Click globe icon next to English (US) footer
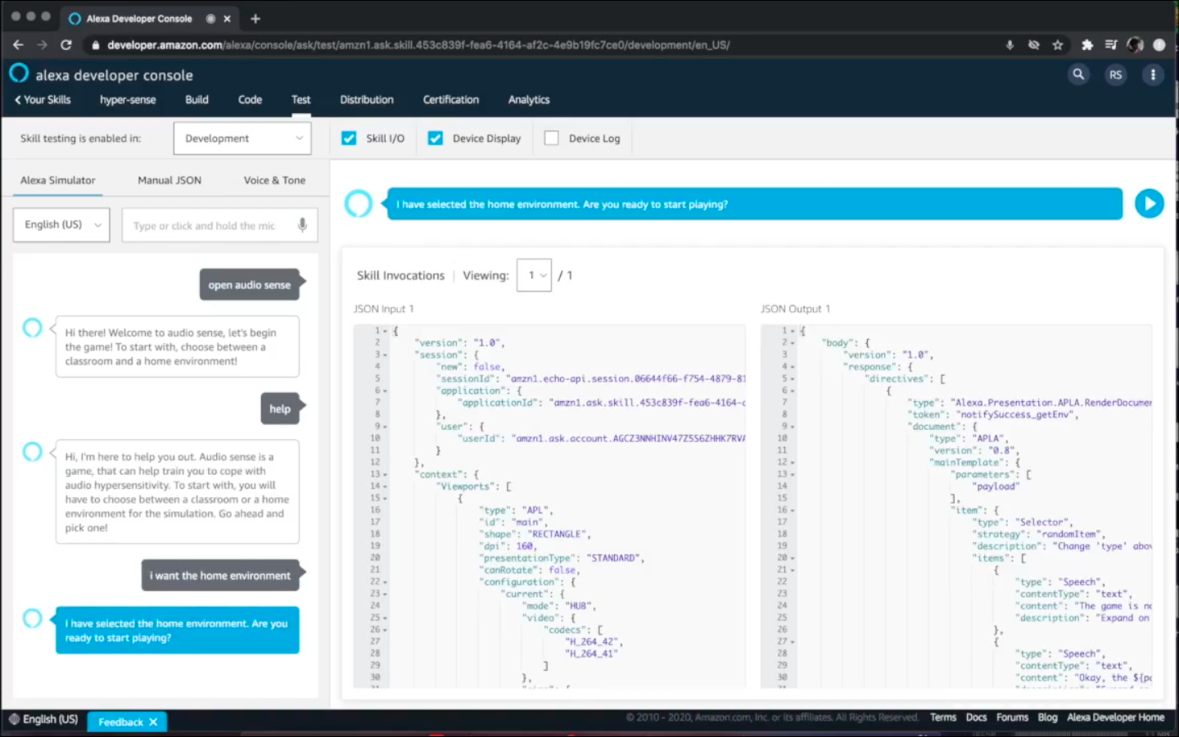 point(14,719)
